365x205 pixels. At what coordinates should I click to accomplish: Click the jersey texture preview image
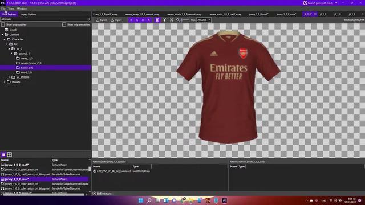click(x=228, y=87)
